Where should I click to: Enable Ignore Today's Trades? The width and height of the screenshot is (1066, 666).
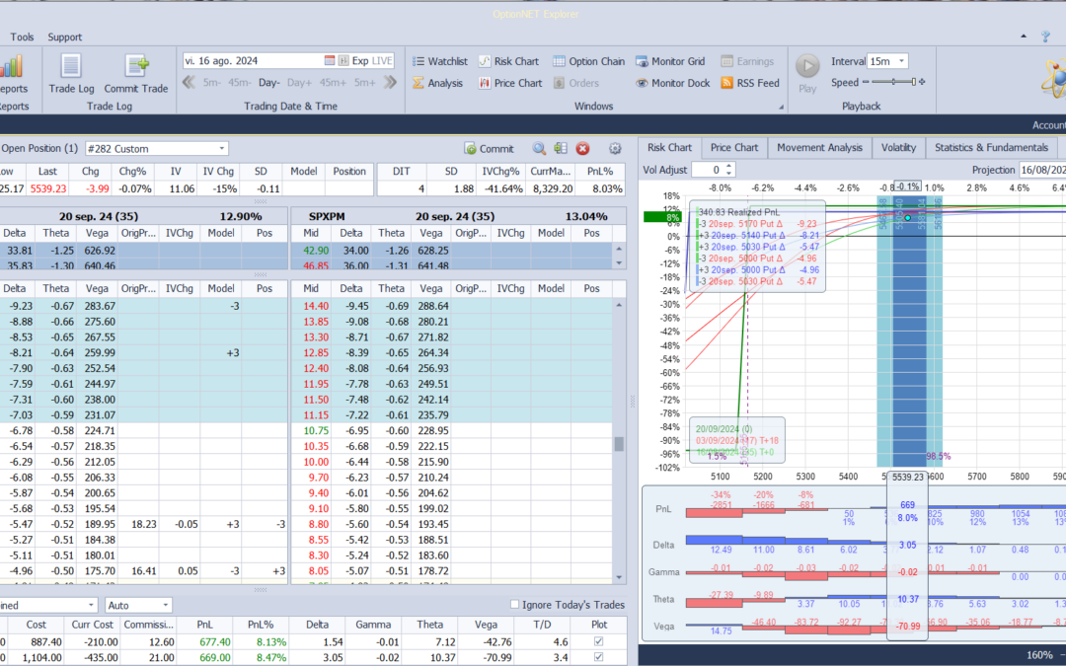tap(514, 605)
